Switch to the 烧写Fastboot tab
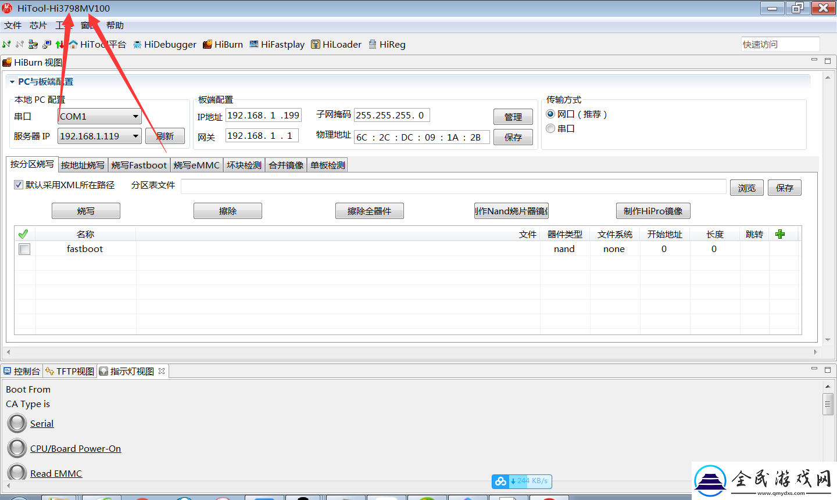The image size is (837, 500). tap(139, 165)
